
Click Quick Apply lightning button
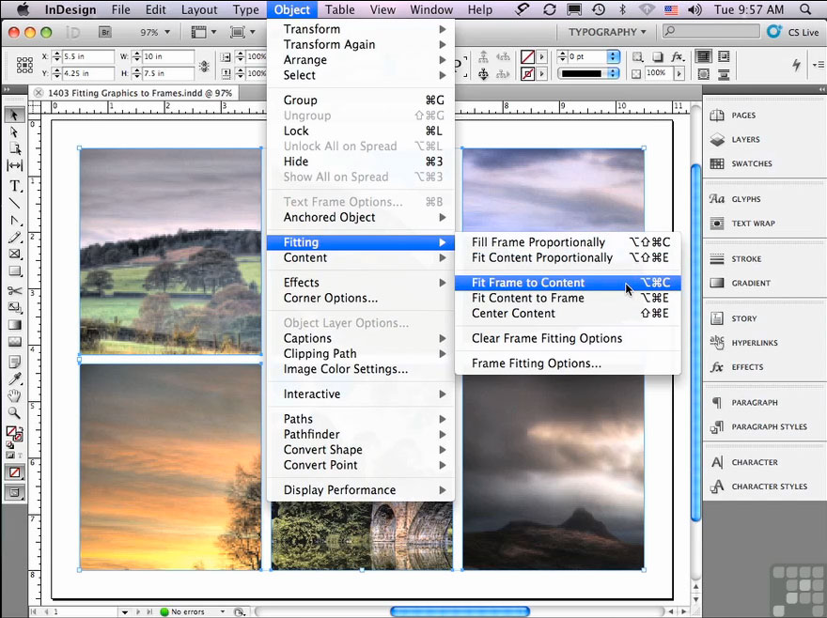pos(796,64)
